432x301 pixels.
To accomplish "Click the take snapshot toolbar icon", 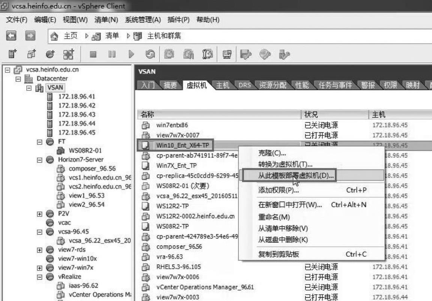I will coord(169,54).
